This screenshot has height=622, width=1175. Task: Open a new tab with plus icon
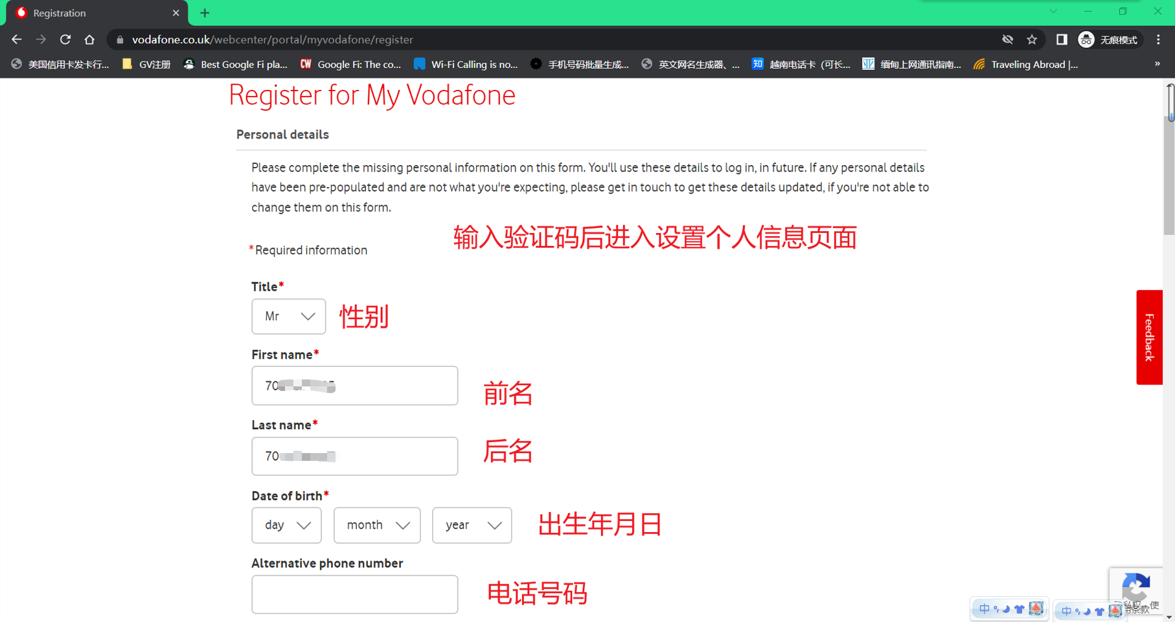[205, 13]
